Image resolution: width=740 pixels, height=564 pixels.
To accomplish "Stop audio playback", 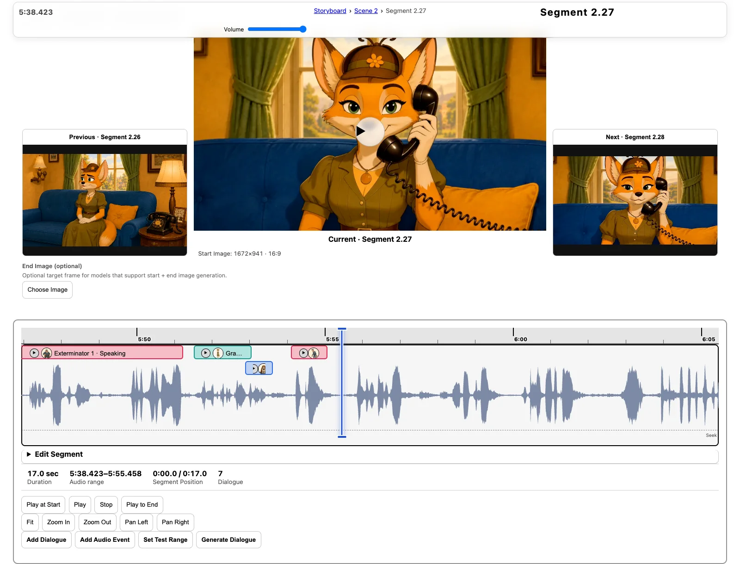I will coord(106,505).
